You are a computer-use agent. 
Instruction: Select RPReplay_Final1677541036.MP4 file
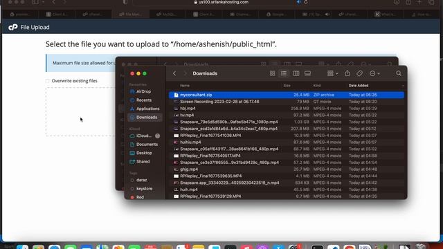pyautogui.click(x=287, y=136)
